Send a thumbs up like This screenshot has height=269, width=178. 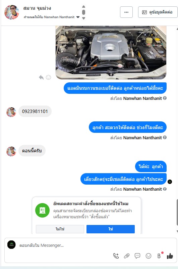tap(170, 256)
